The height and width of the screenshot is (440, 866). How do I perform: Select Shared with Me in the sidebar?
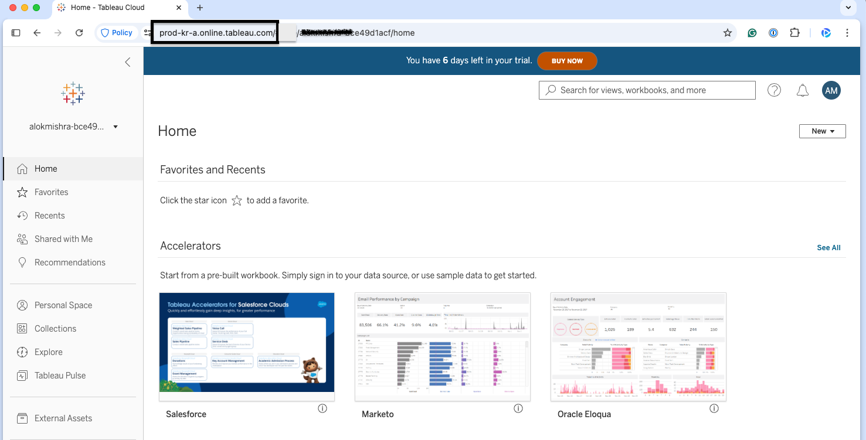coord(63,238)
